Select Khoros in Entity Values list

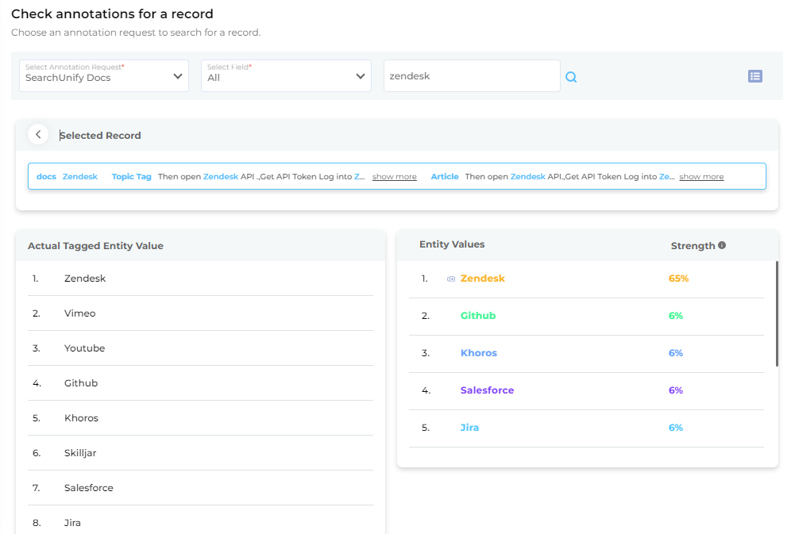[479, 352]
